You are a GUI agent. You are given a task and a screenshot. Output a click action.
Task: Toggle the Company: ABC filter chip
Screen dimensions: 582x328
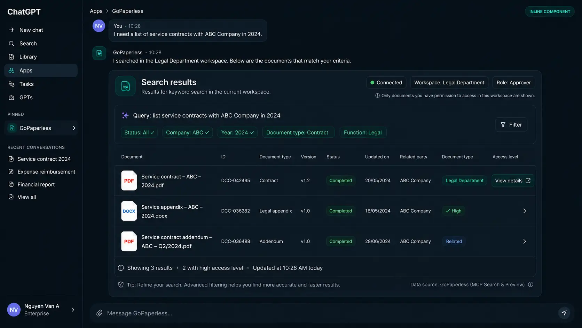[187, 132]
